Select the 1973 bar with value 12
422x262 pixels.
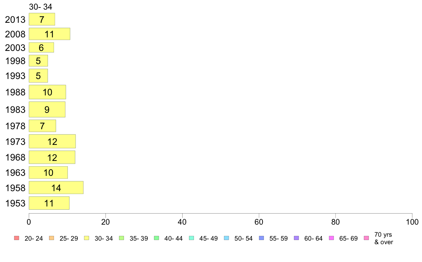(52, 141)
